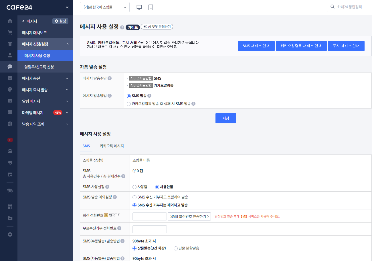The height and width of the screenshot is (261, 372).
Task: Select the speech bubble message icon
Action: (10, 67)
